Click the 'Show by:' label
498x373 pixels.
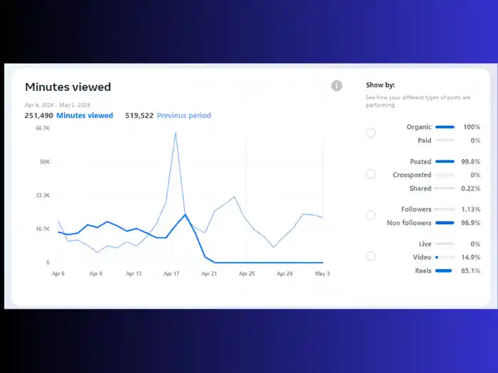(x=380, y=85)
